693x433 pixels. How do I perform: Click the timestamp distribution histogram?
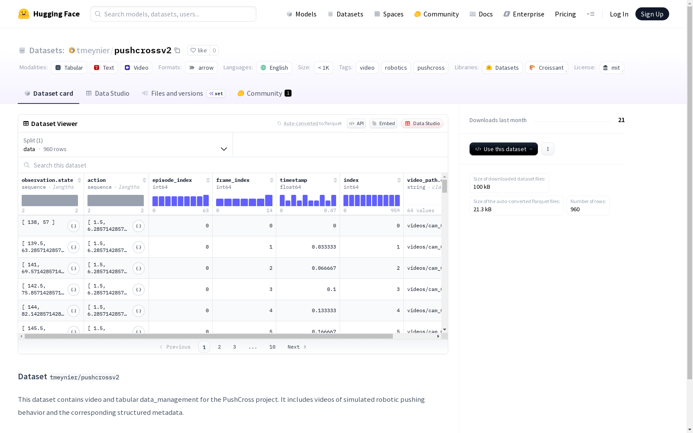coord(308,200)
